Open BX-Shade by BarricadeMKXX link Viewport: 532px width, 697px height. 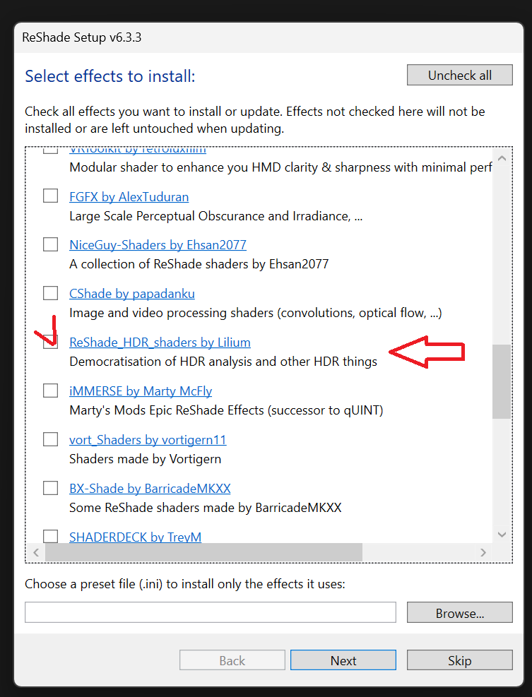tap(150, 489)
